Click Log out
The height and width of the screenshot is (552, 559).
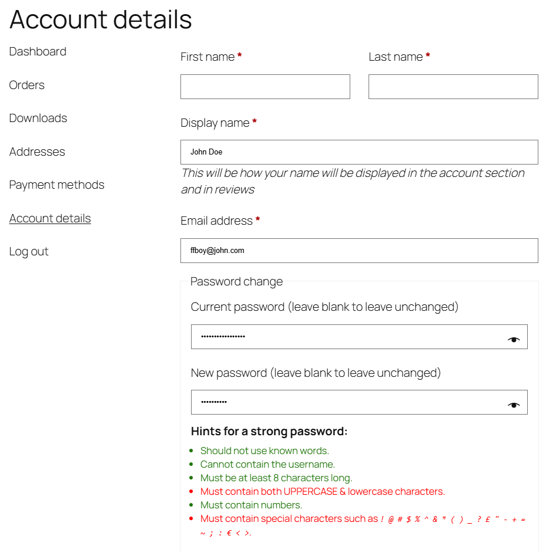click(28, 251)
